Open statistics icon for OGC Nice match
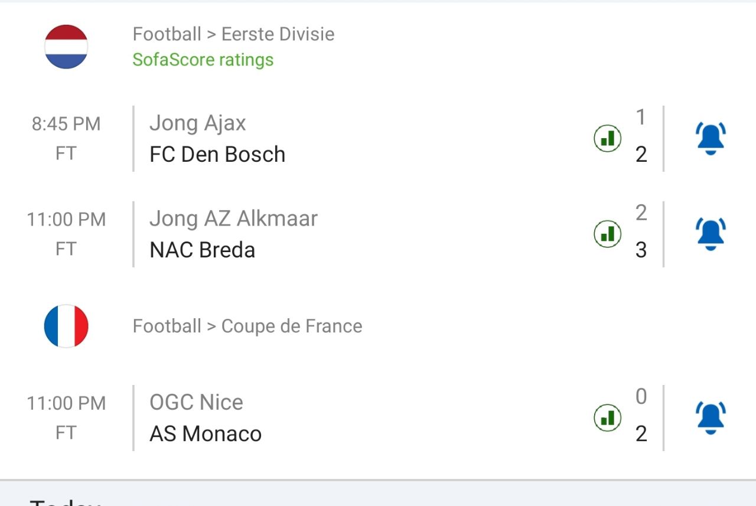Image resolution: width=756 pixels, height=506 pixels. 607,418
